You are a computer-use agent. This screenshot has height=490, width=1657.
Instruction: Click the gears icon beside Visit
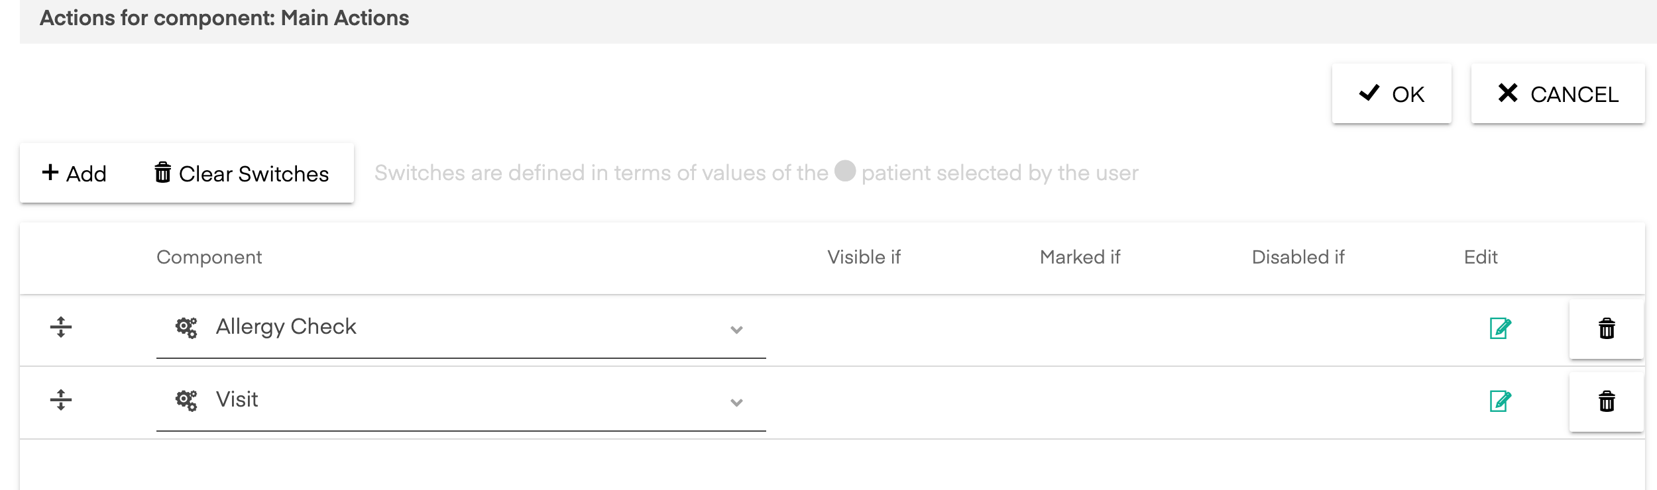(186, 400)
